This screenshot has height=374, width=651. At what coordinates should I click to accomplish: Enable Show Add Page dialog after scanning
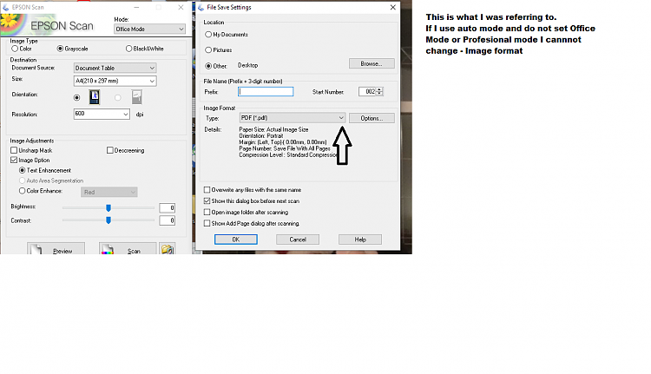click(x=207, y=223)
